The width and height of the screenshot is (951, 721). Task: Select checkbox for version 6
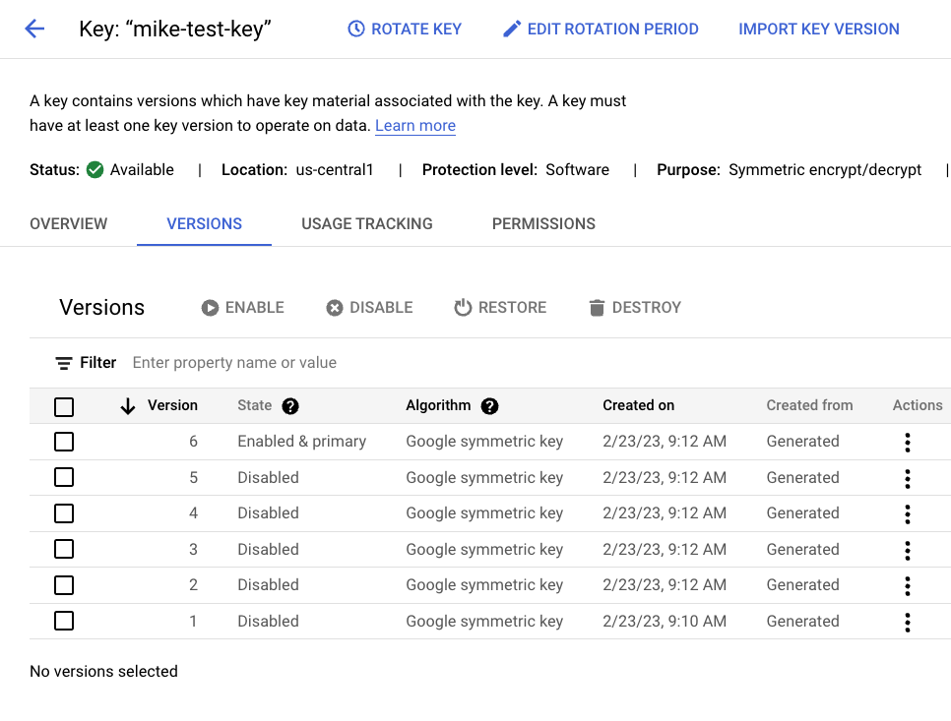point(64,442)
